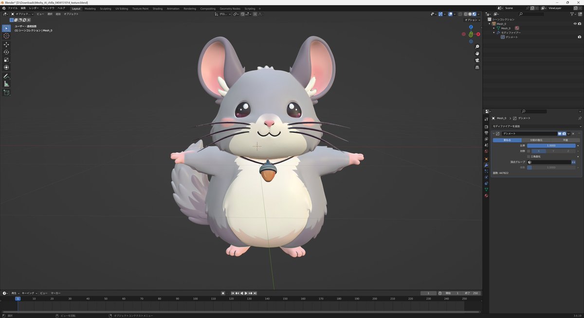Open the outliner filter dropdown
Screen dimensions: 584x318
[573, 14]
